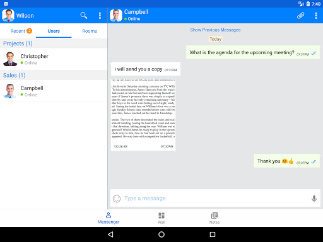The width and height of the screenshot is (323, 242).
Task: Switch to the Rooms tab
Action: click(x=90, y=31)
